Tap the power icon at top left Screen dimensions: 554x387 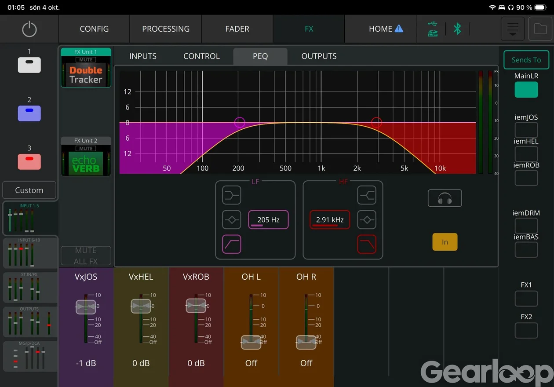click(29, 29)
